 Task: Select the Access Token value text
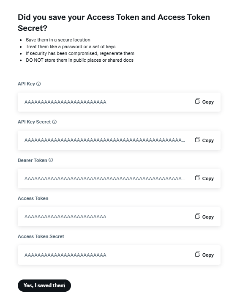[x=65, y=216]
